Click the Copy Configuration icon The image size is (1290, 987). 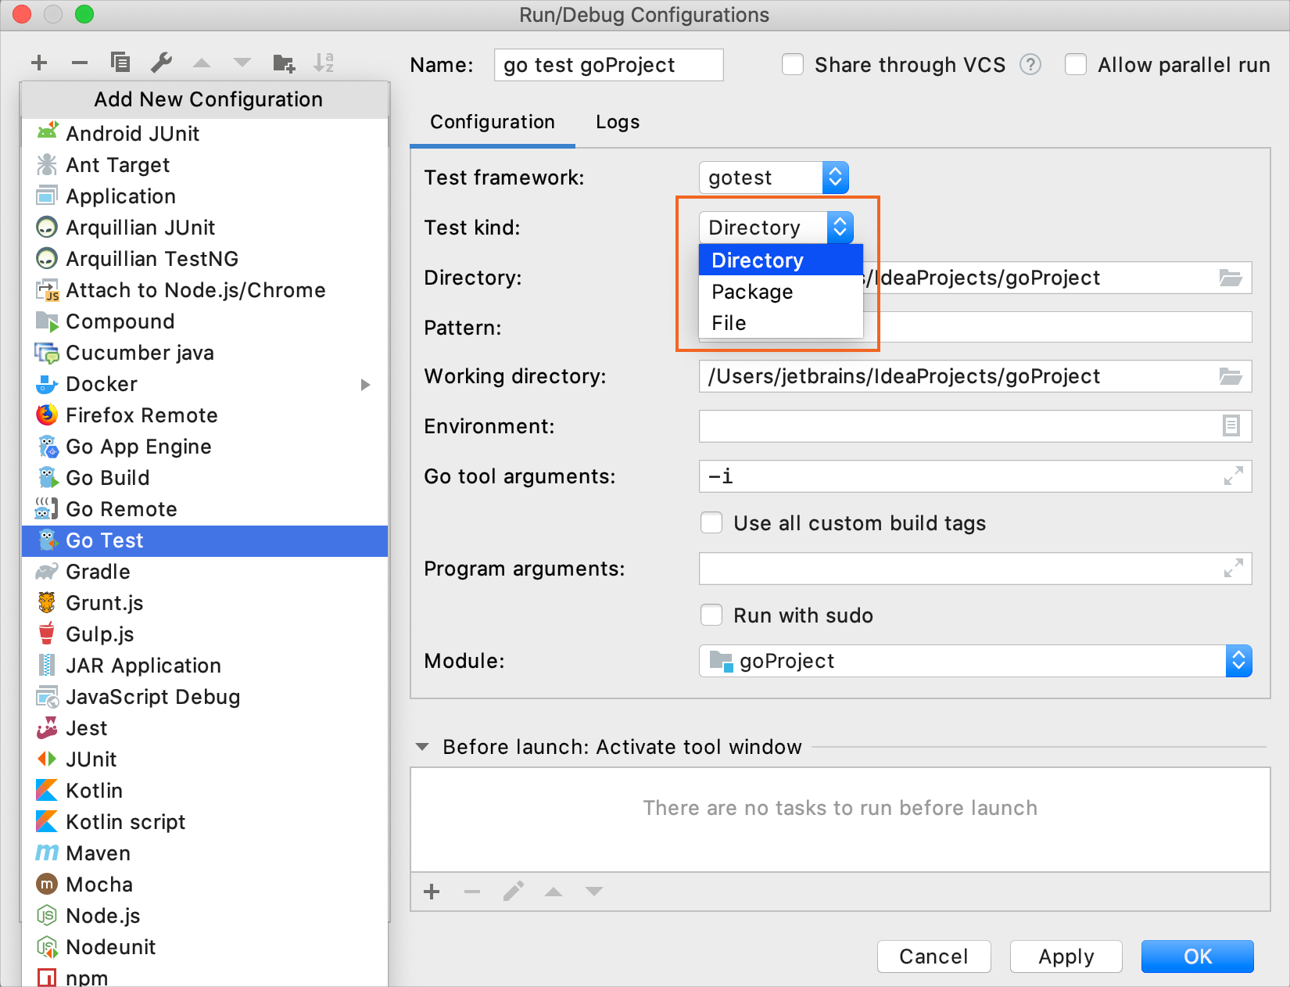(x=120, y=62)
